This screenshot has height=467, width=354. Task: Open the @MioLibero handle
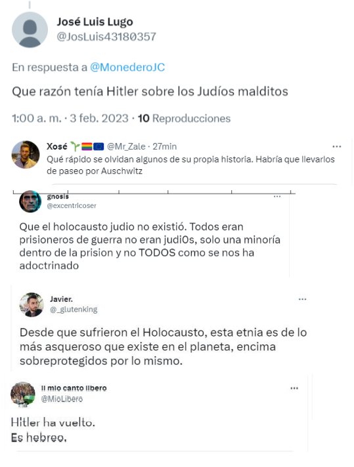point(62,399)
